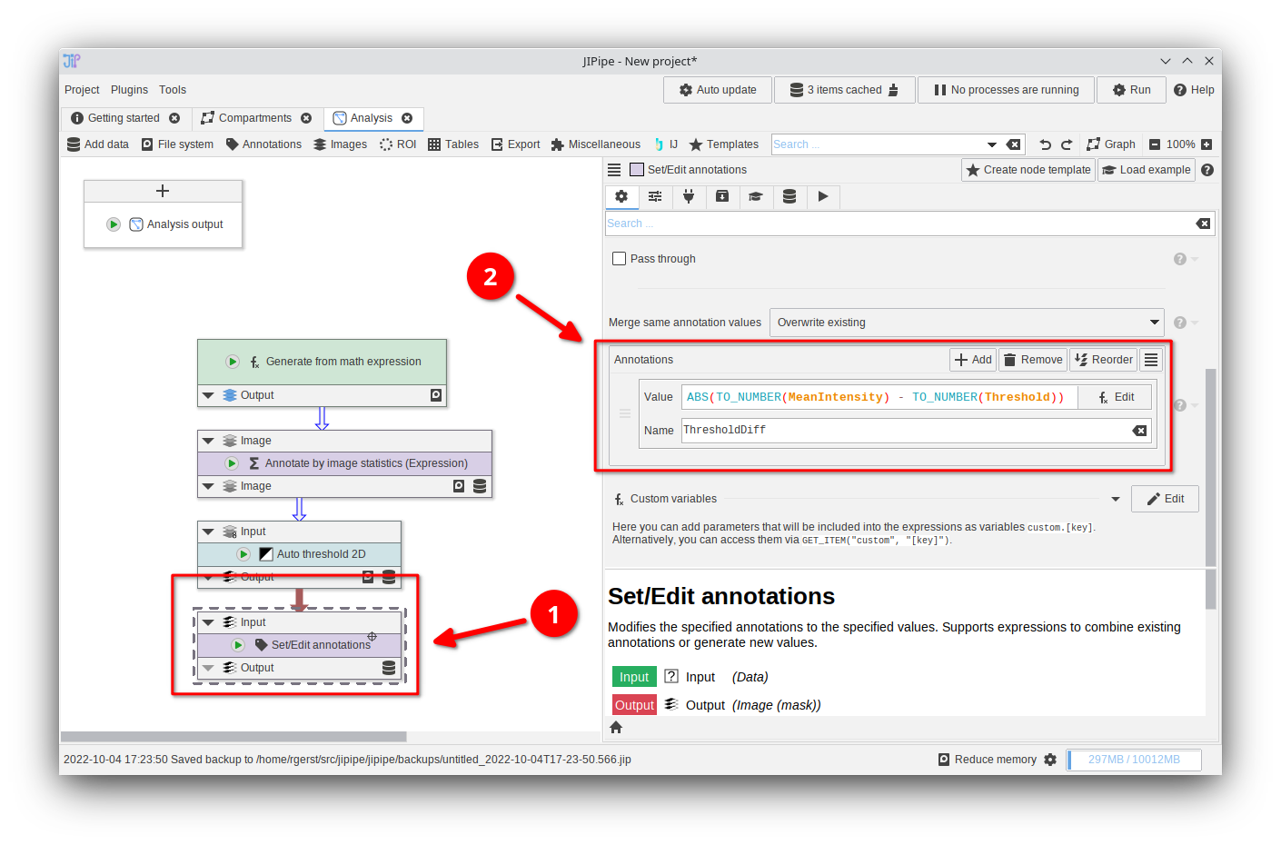This screenshot has height=845, width=1281.
Task: Toggle Auto update
Action: pyautogui.click(x=718, y=90)
